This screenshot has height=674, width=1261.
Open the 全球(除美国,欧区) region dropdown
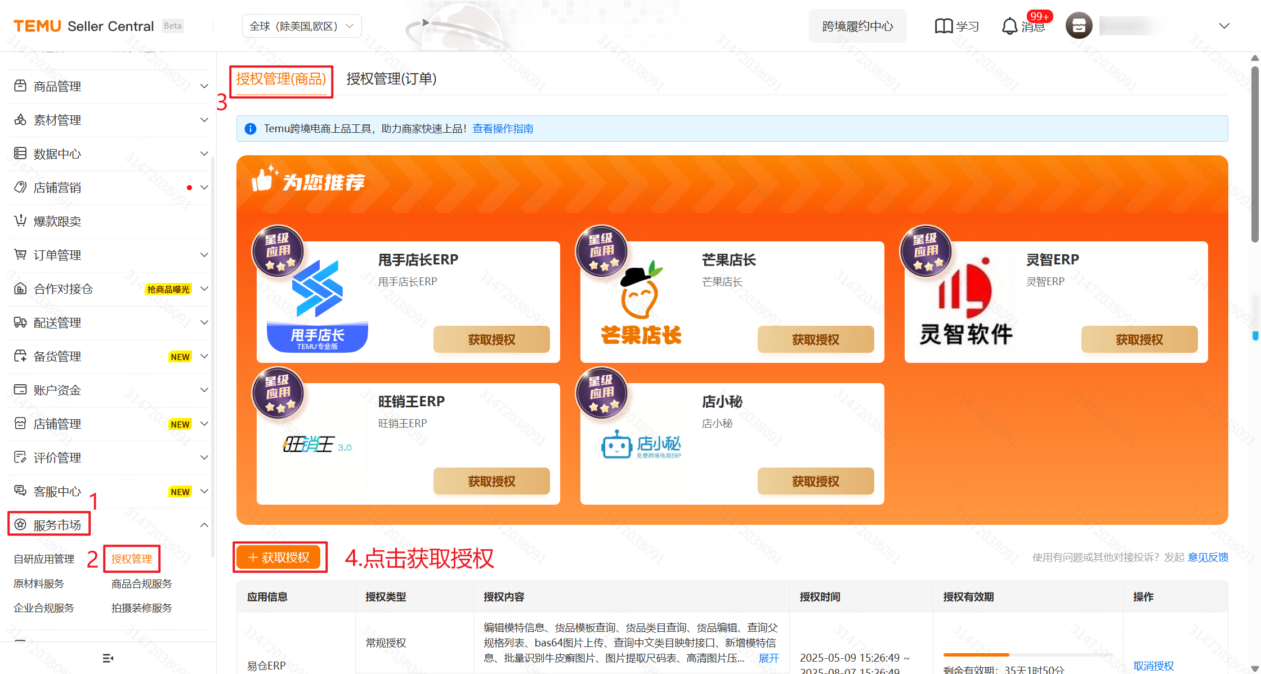pyautogui.click(x=302, y=26)
